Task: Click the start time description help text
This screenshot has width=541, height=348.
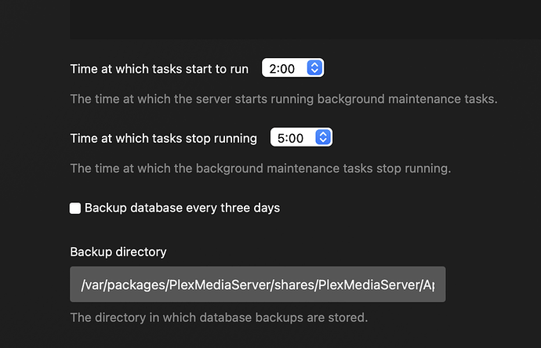Action: click(284, 100)
